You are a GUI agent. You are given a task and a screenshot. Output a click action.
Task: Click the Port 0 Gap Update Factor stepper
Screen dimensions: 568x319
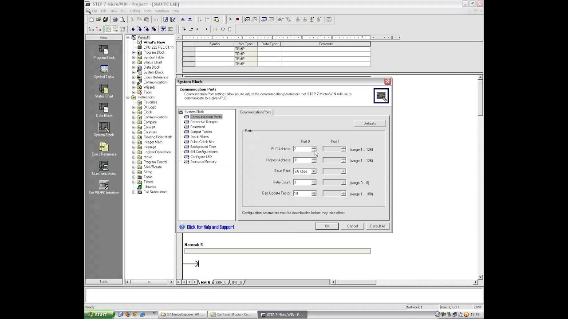click(x=314, y=194)
